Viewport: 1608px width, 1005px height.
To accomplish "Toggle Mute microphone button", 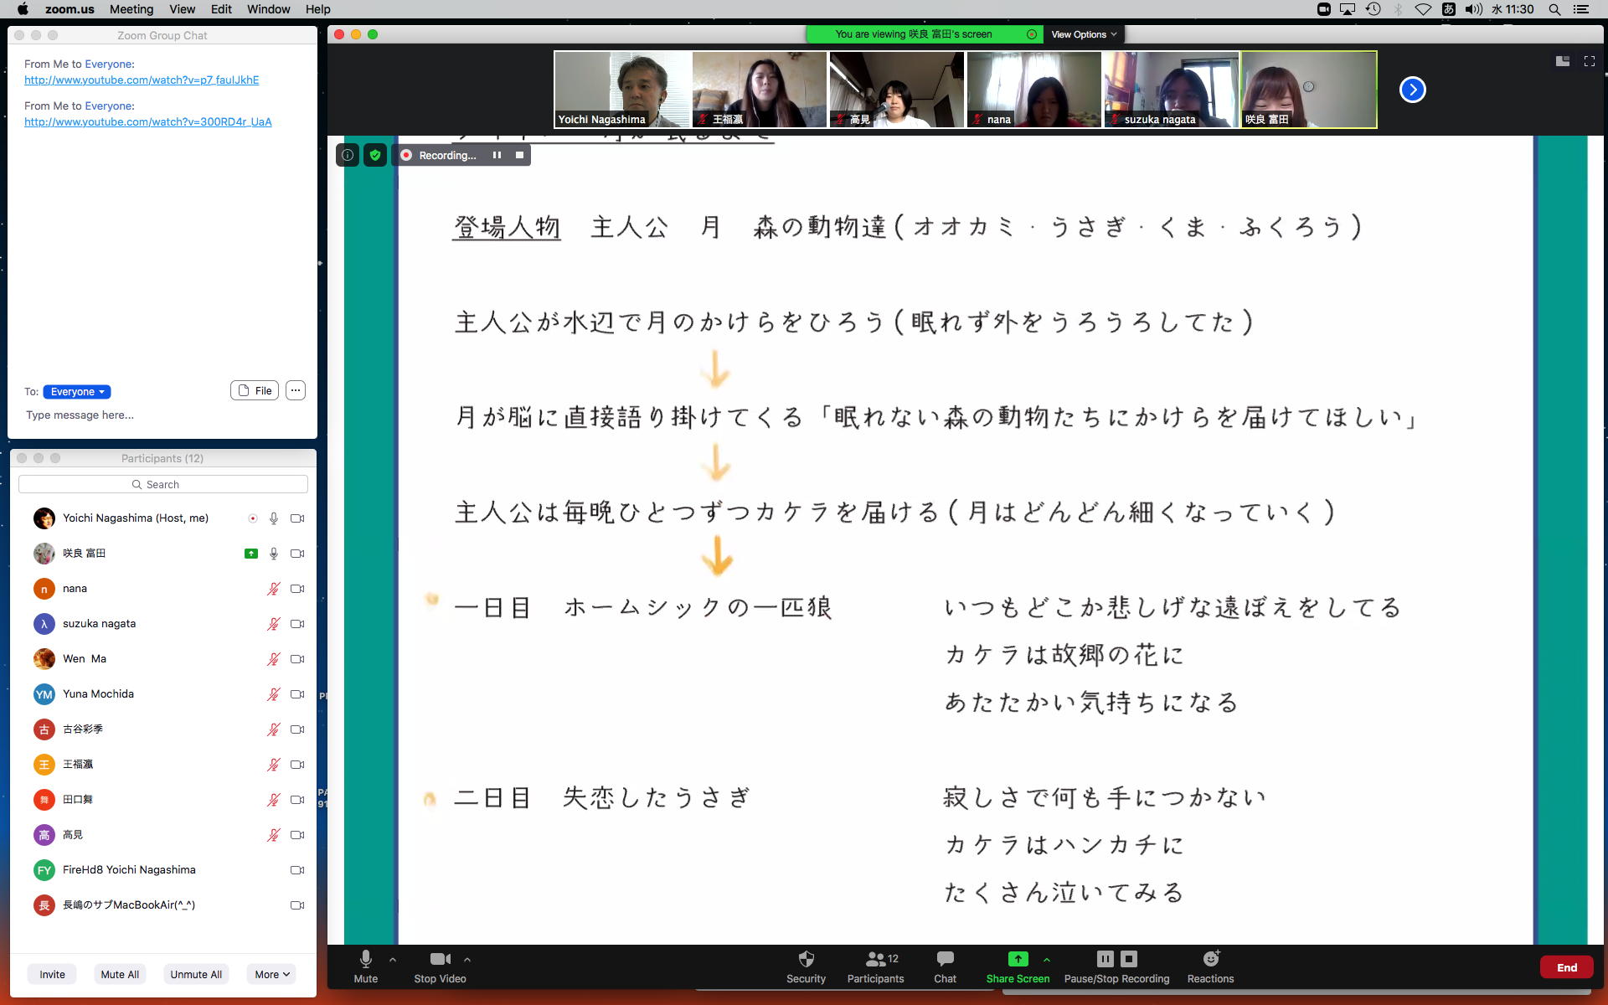I will [366, 959].
